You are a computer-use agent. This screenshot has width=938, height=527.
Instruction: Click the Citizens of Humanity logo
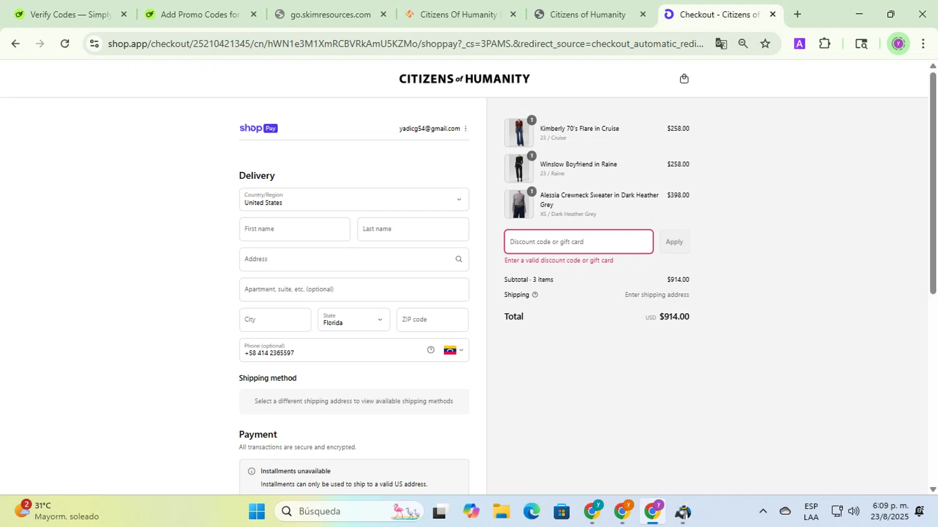point(464,79)
